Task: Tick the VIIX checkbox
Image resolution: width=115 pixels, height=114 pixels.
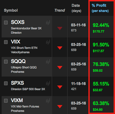Action: (6, 42)
